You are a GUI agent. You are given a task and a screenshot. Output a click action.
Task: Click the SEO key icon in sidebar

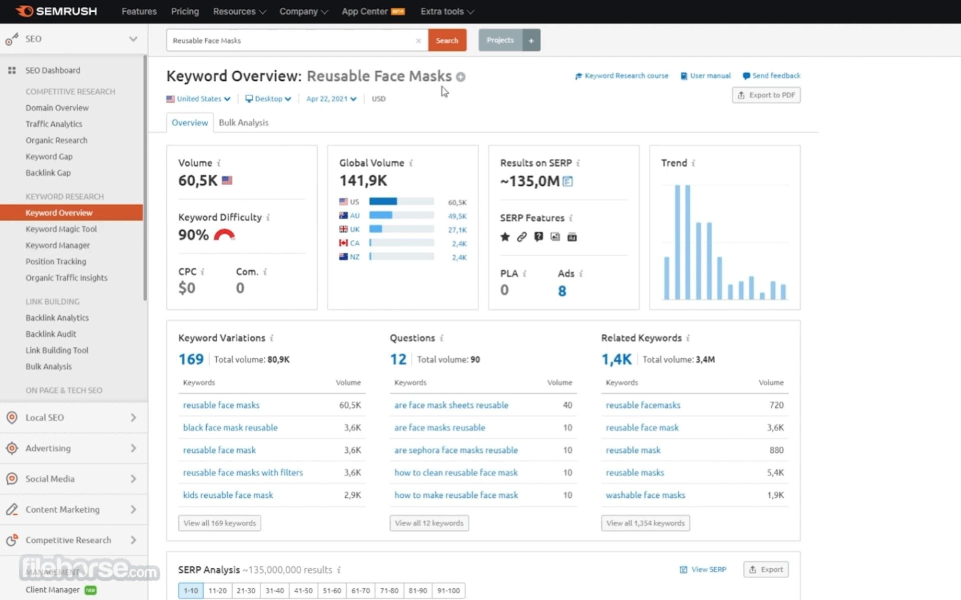(x=12, y=39)
